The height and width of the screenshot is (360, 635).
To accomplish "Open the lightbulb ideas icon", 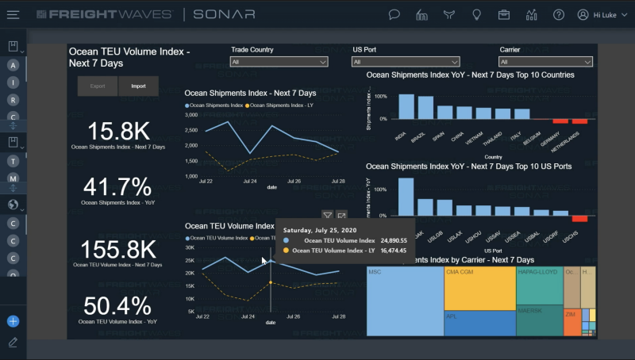I will point(476,14).
